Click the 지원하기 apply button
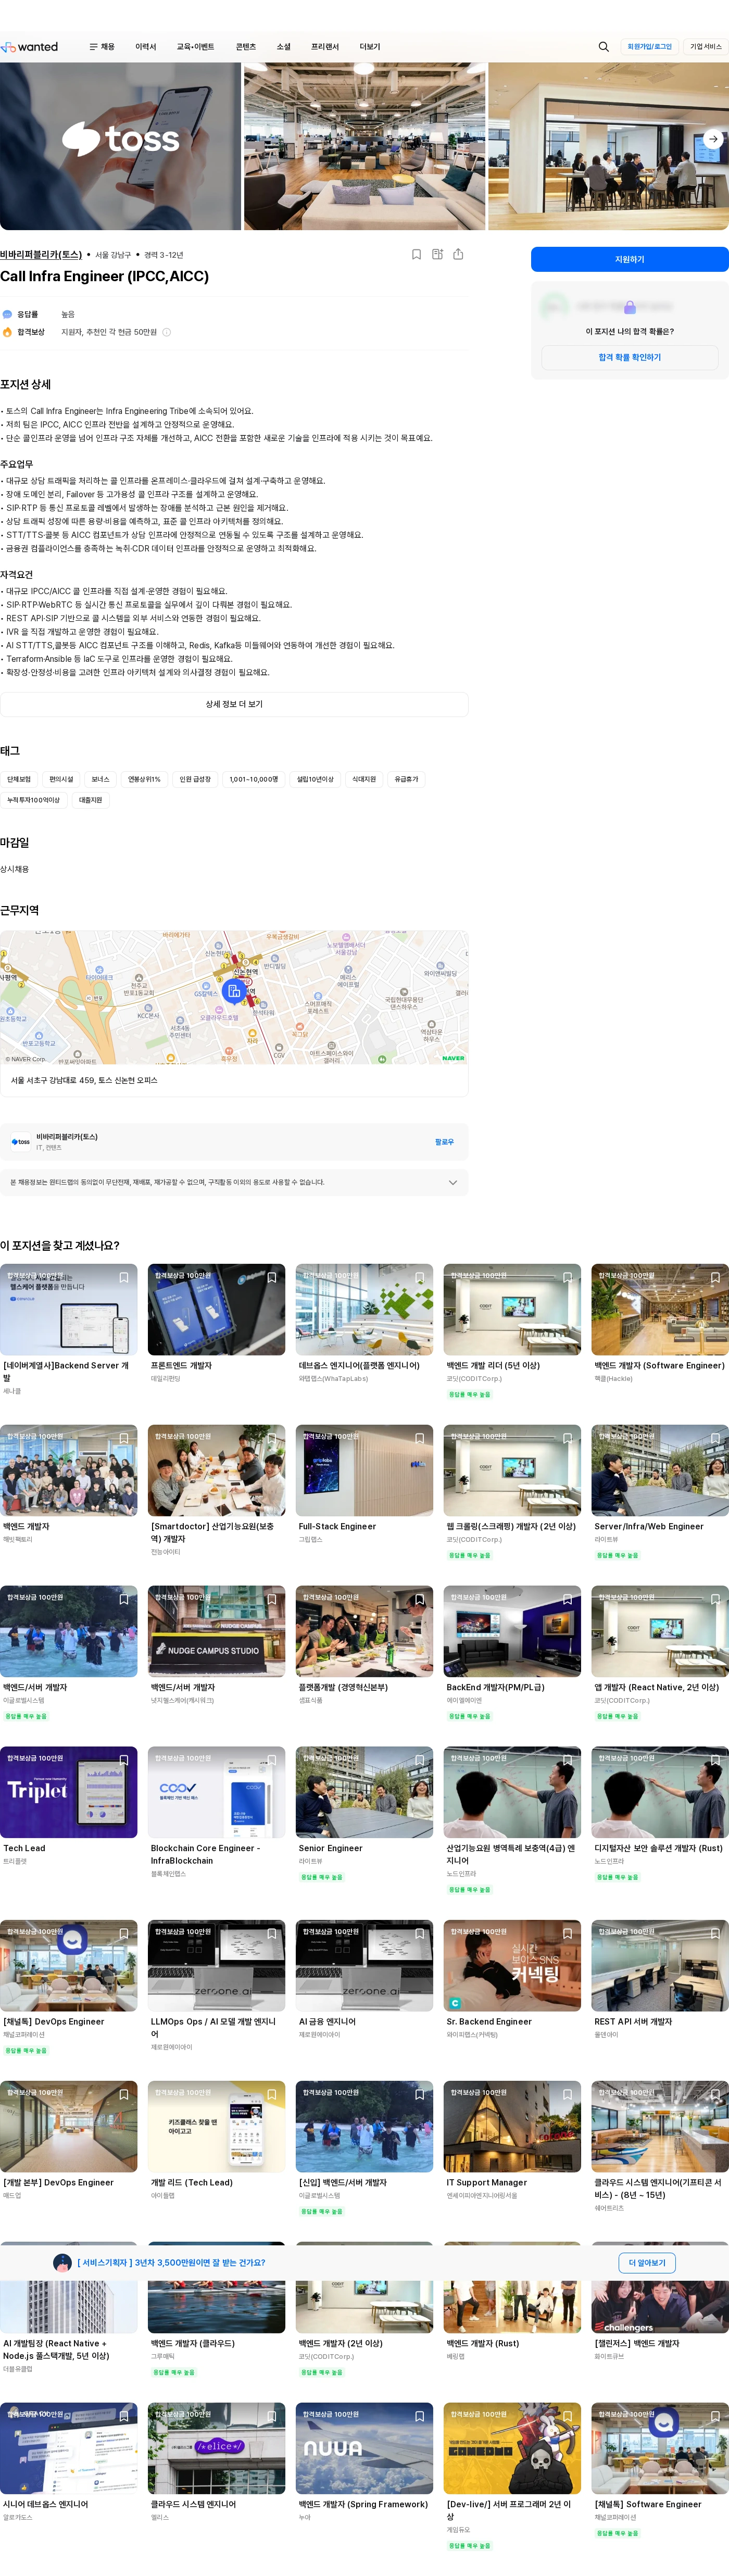This screenshot has width=729, height=2576. [630, 260]
